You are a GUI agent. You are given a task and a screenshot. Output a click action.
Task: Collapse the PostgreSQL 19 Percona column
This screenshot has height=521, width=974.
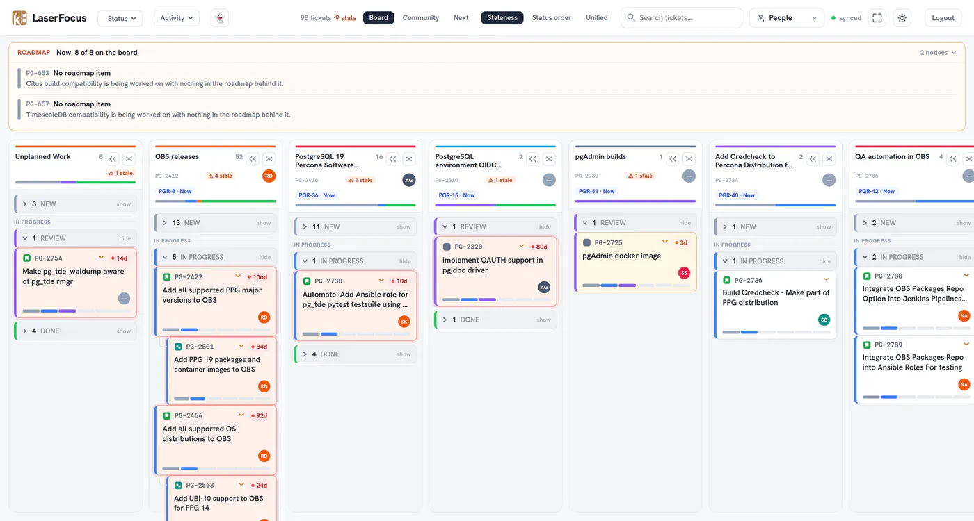coord(393,159)
